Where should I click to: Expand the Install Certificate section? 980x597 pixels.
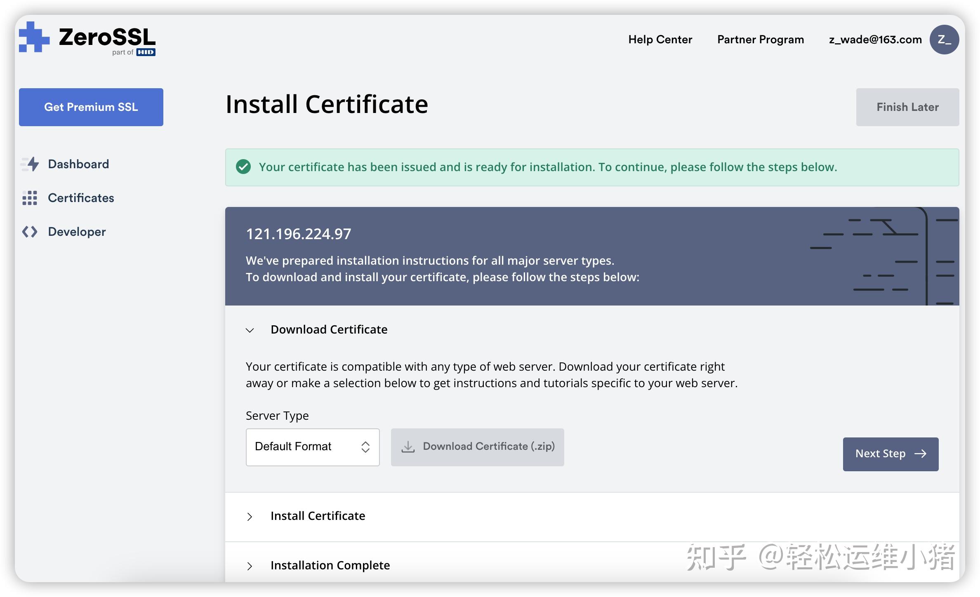(x=250, y=516)
